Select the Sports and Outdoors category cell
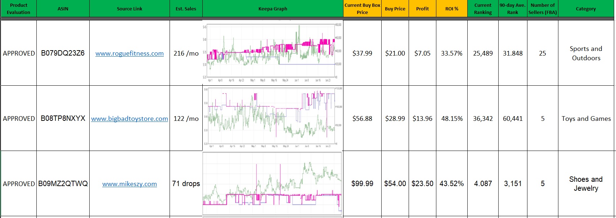616x218 pixels. (586, 53)
